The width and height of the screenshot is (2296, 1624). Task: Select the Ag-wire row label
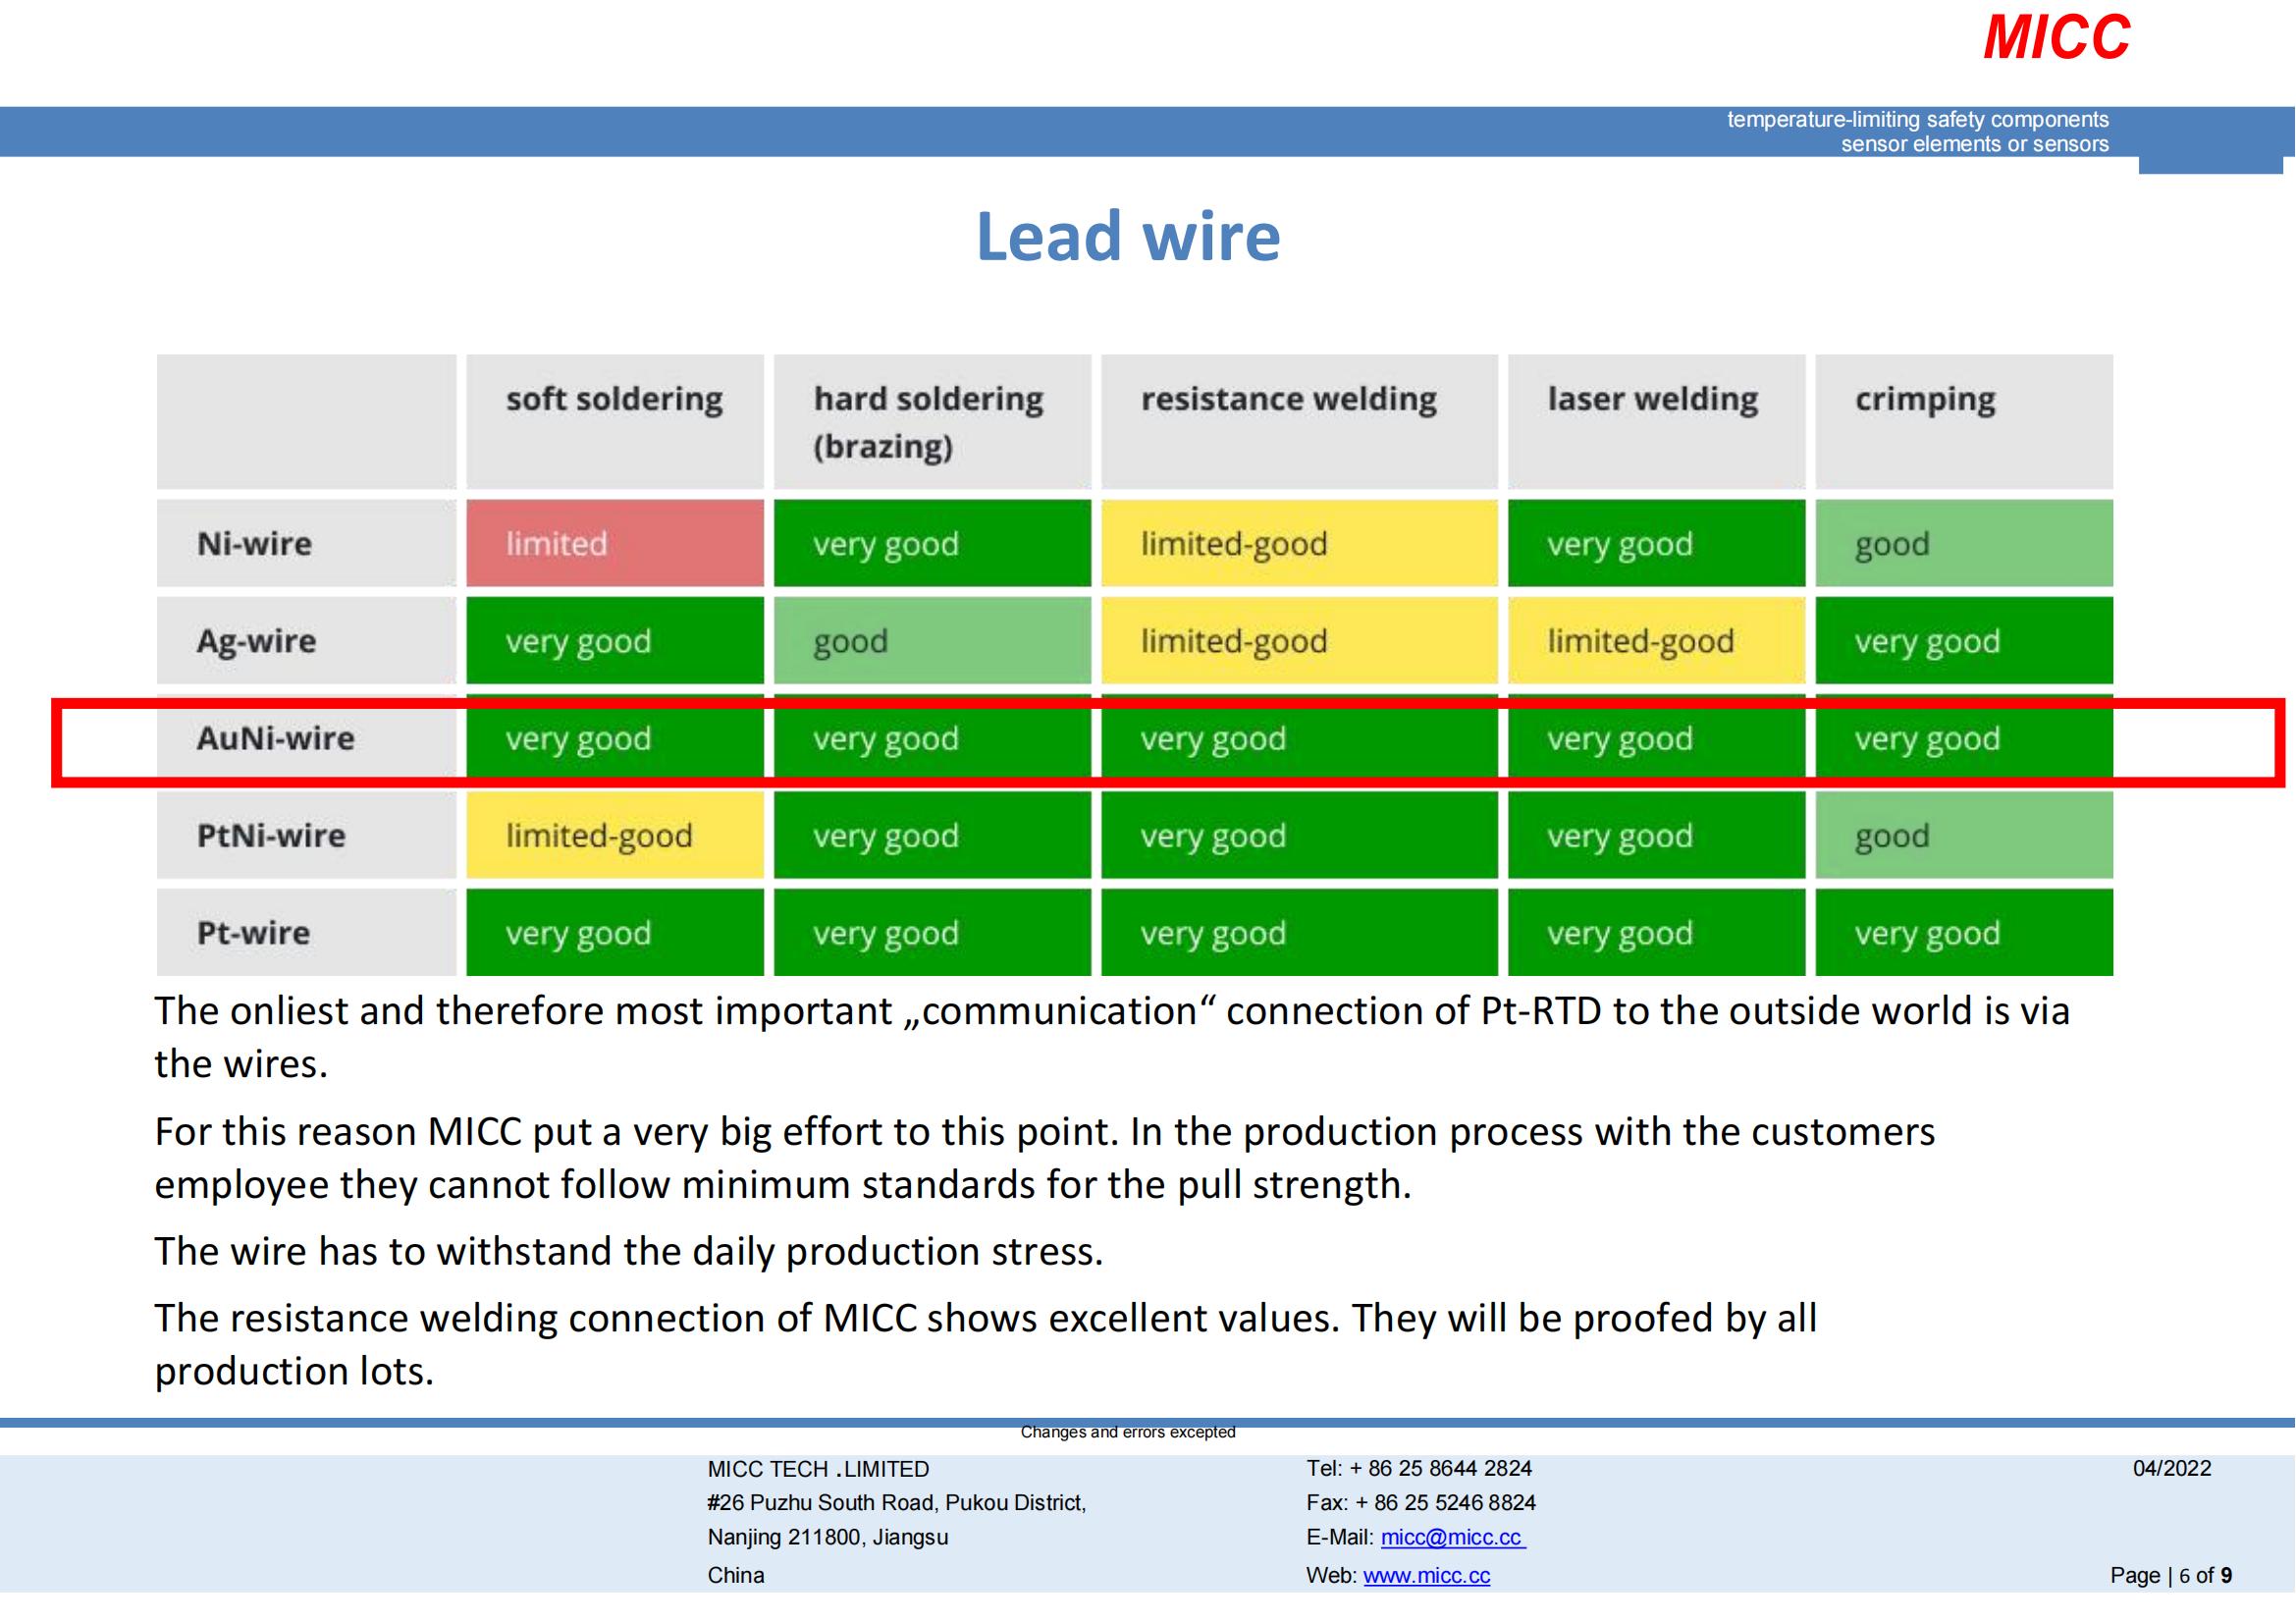[256, 641]
